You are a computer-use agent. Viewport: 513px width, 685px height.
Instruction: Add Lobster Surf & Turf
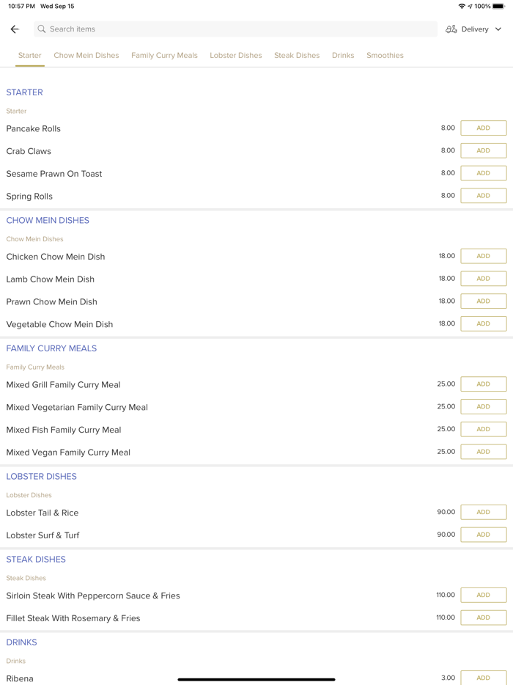pos(483,535)
